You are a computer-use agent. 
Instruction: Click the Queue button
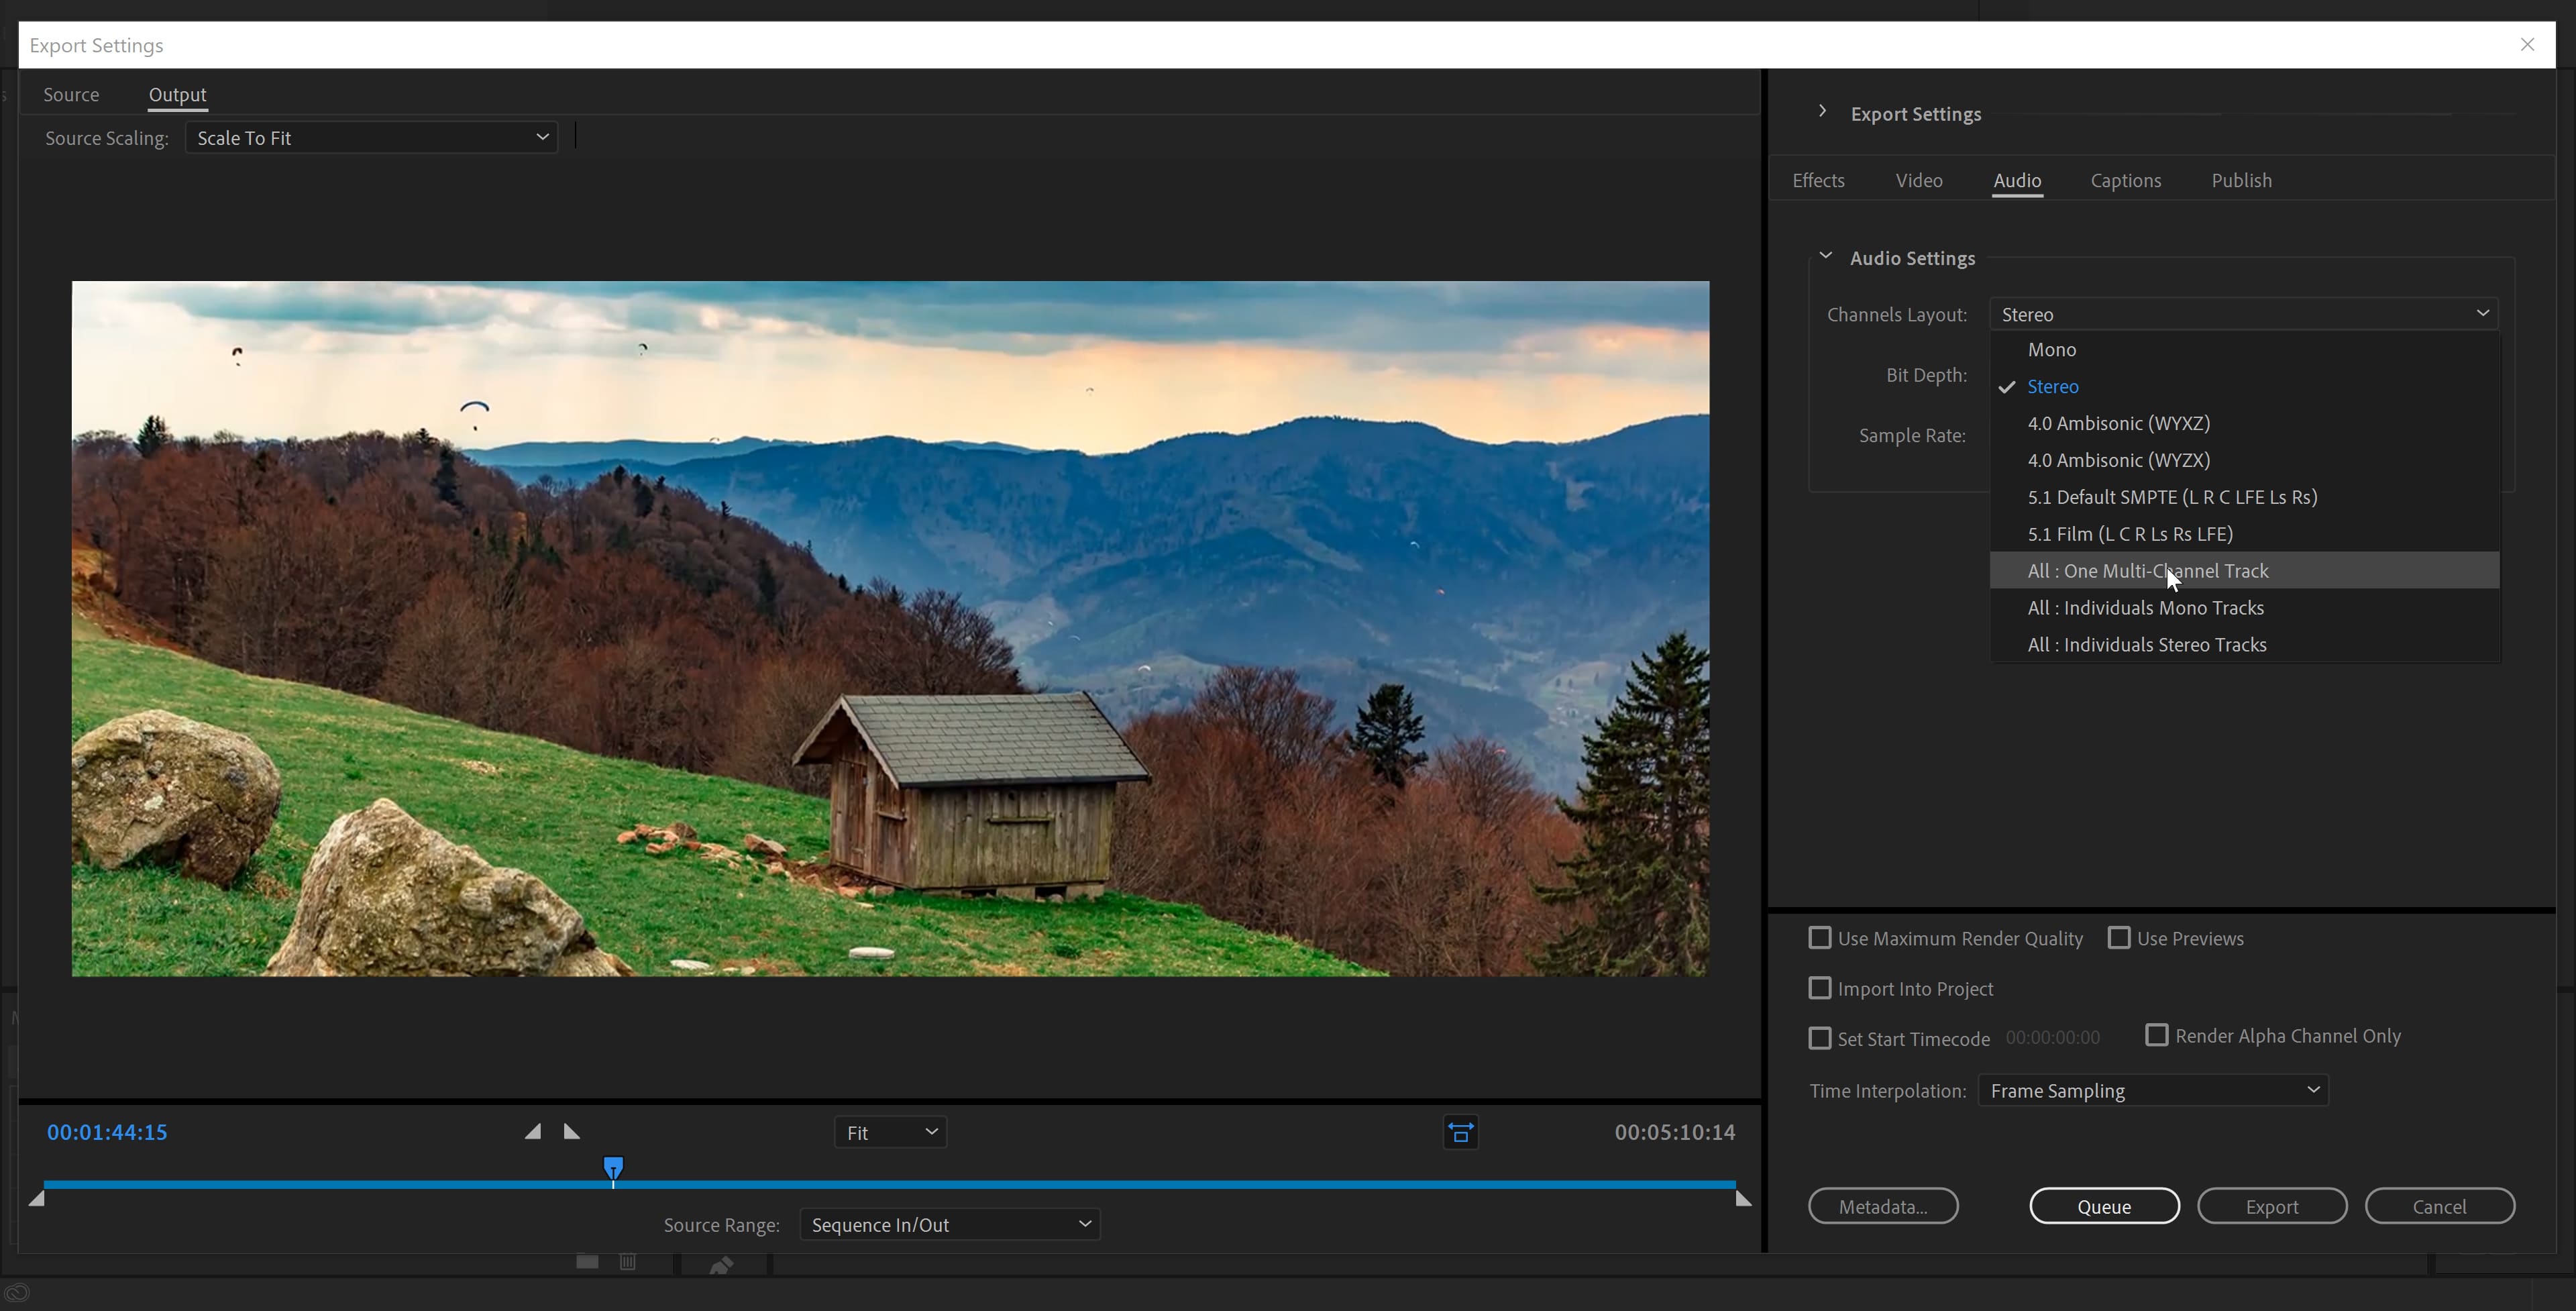(2104, 1206)
